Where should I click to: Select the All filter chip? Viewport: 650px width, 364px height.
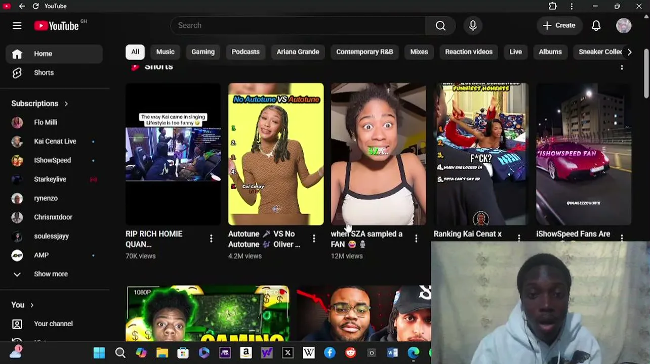click(x=135, y=52)
